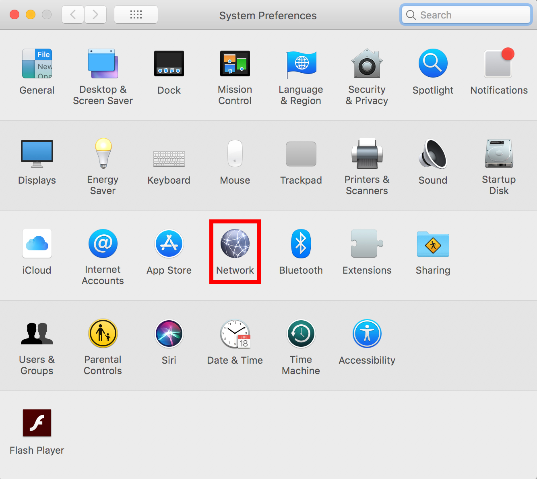
Task: Click the Search field
Action: (466, 14)
